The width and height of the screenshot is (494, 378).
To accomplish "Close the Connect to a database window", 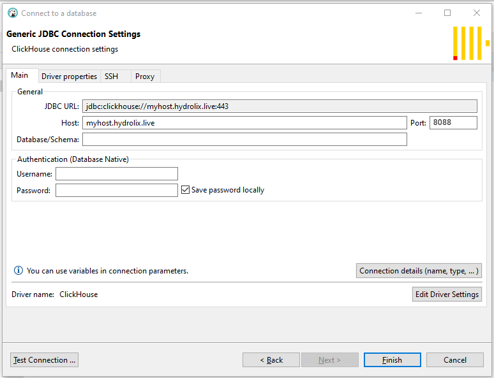I will (x=477, y=13).
